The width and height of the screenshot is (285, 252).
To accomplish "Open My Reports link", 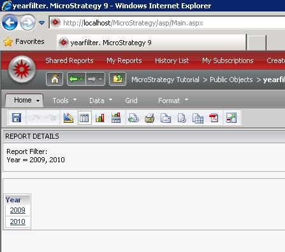I will point(124,60).
